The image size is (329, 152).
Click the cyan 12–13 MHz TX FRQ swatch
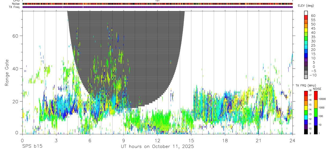click(x=306, y=117)
